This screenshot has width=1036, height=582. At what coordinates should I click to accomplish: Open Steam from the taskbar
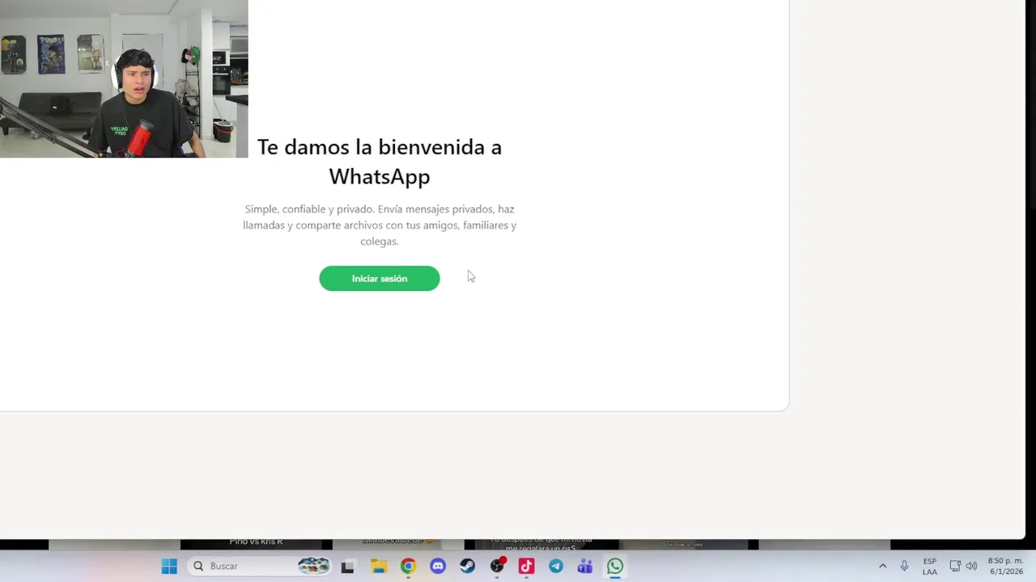coord(467,567)
